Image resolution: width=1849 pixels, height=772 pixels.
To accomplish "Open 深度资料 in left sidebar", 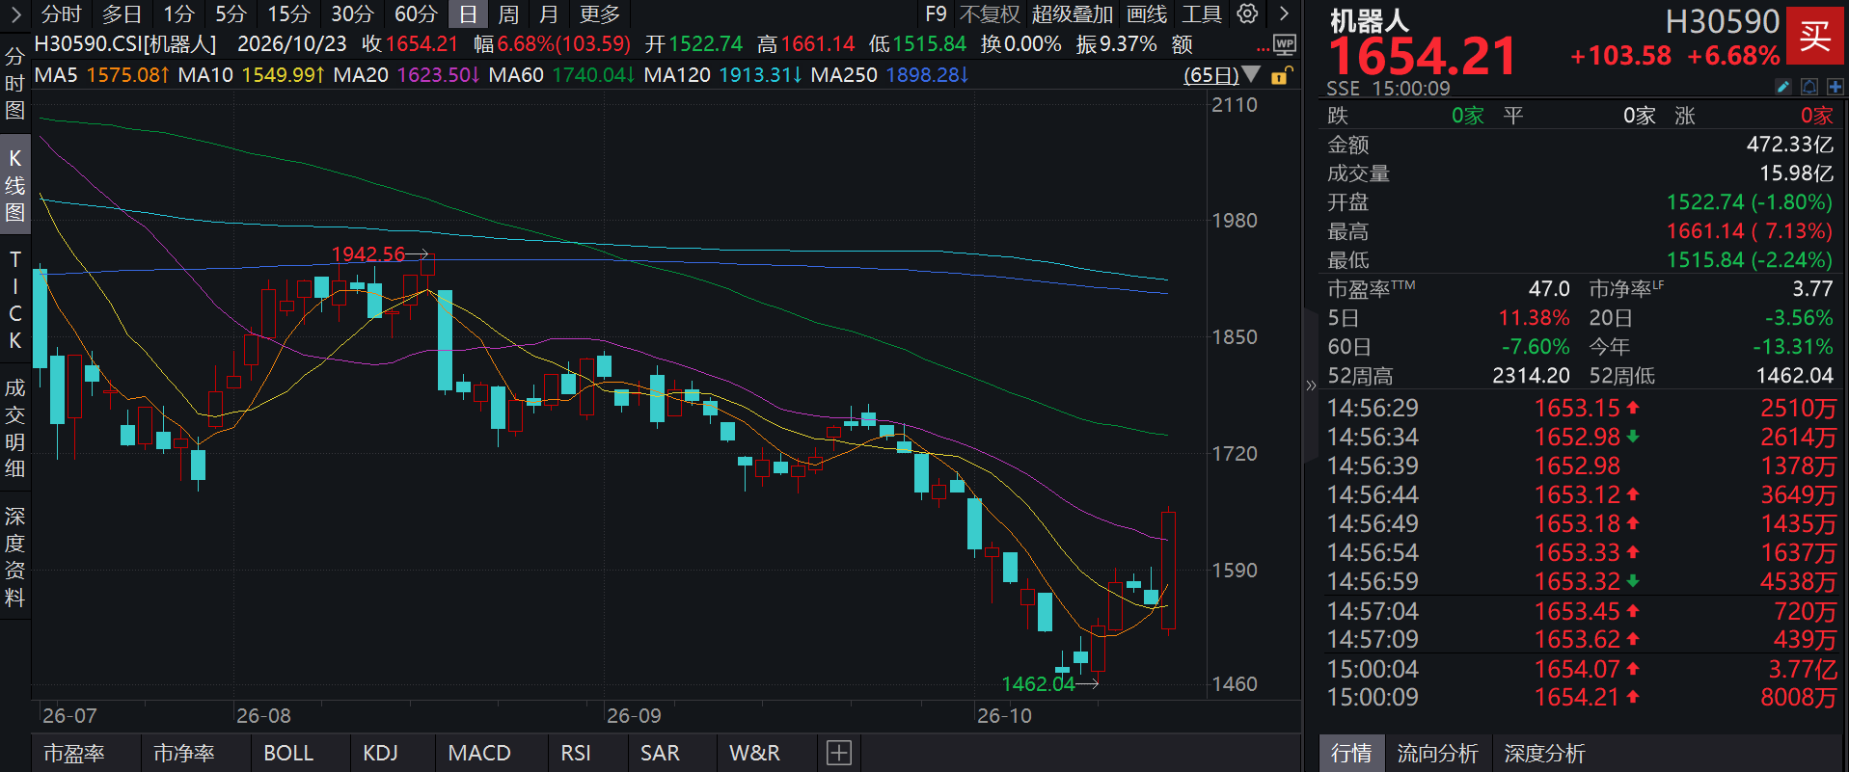I will tap(14, 556).
